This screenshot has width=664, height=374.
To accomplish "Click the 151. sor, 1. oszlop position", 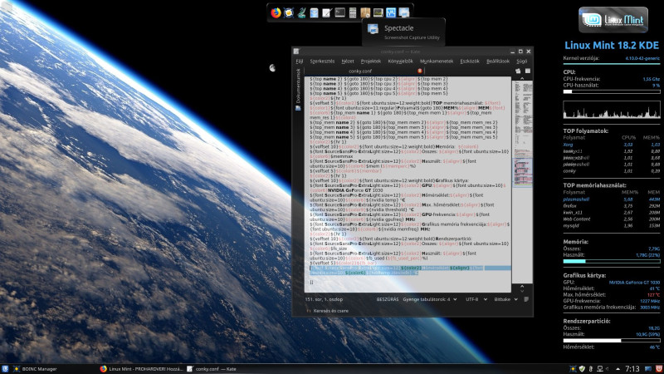I will click(x=324, y=299).
